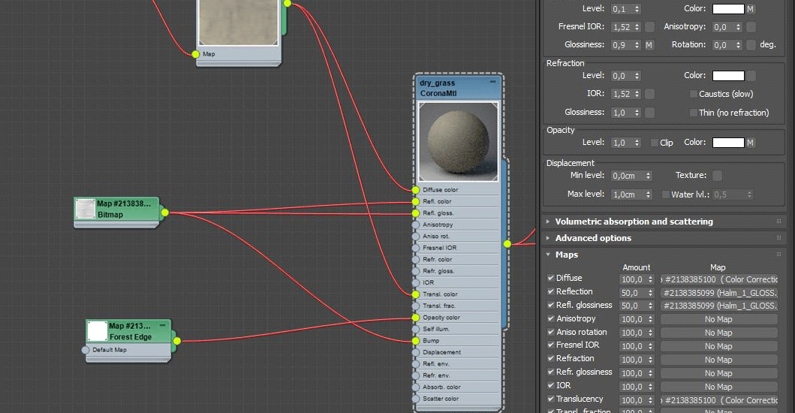Collapse the Maps rollout
795x413 pixels.
[x=566, y=255]
